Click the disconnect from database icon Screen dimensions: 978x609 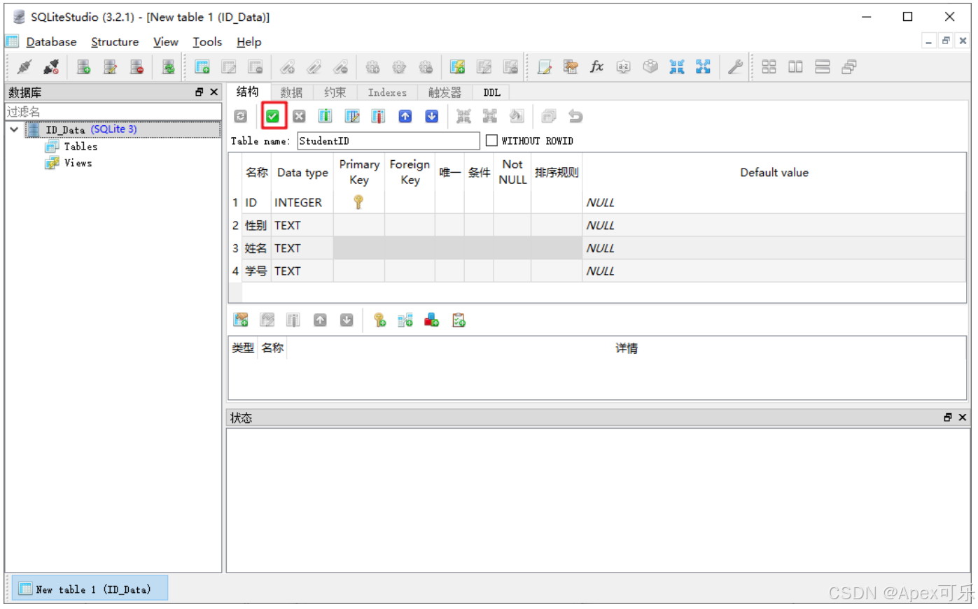(x=51, y=67)
